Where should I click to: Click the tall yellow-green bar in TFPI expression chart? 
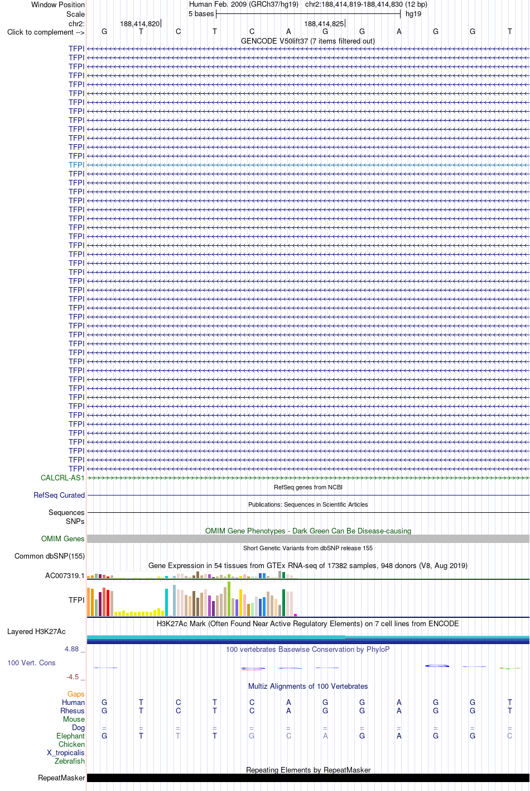coord(229,599)
